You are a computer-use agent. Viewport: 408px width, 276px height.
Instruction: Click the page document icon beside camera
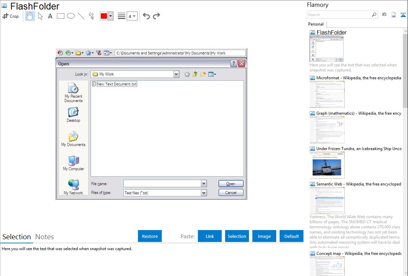click(394, 15)
